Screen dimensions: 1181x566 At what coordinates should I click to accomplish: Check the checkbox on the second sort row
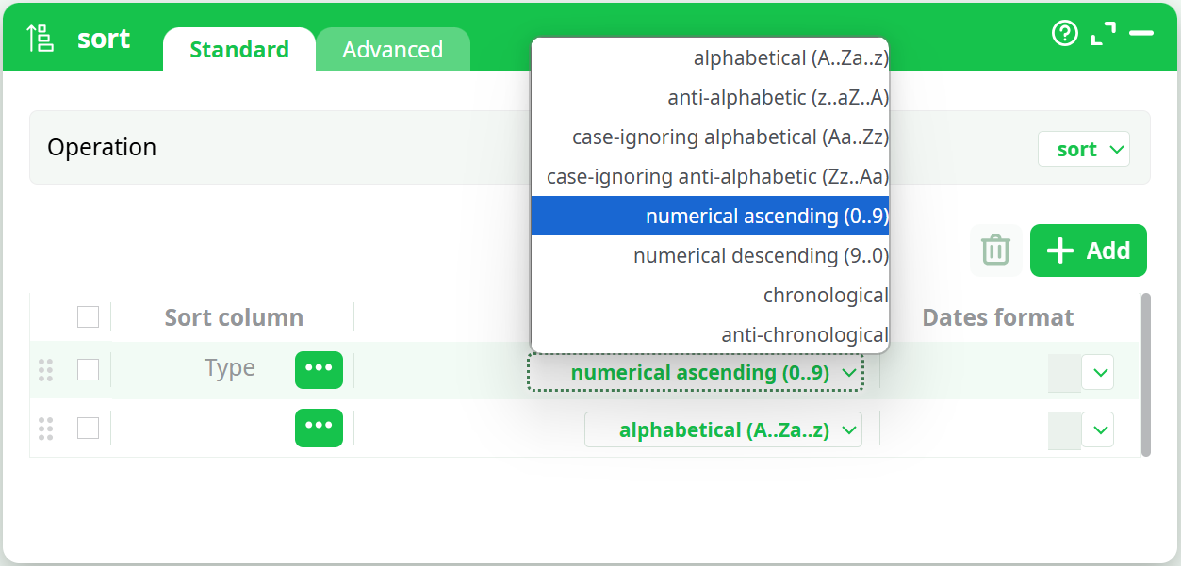point(88,428)
